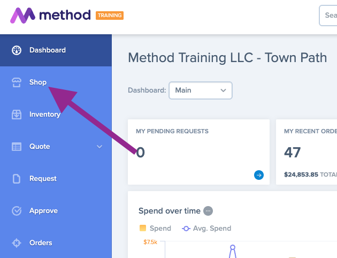This screenshot has height=258, width=337.
Task: Open the Shop storefront icon
Action: click(x=17, y=82)
